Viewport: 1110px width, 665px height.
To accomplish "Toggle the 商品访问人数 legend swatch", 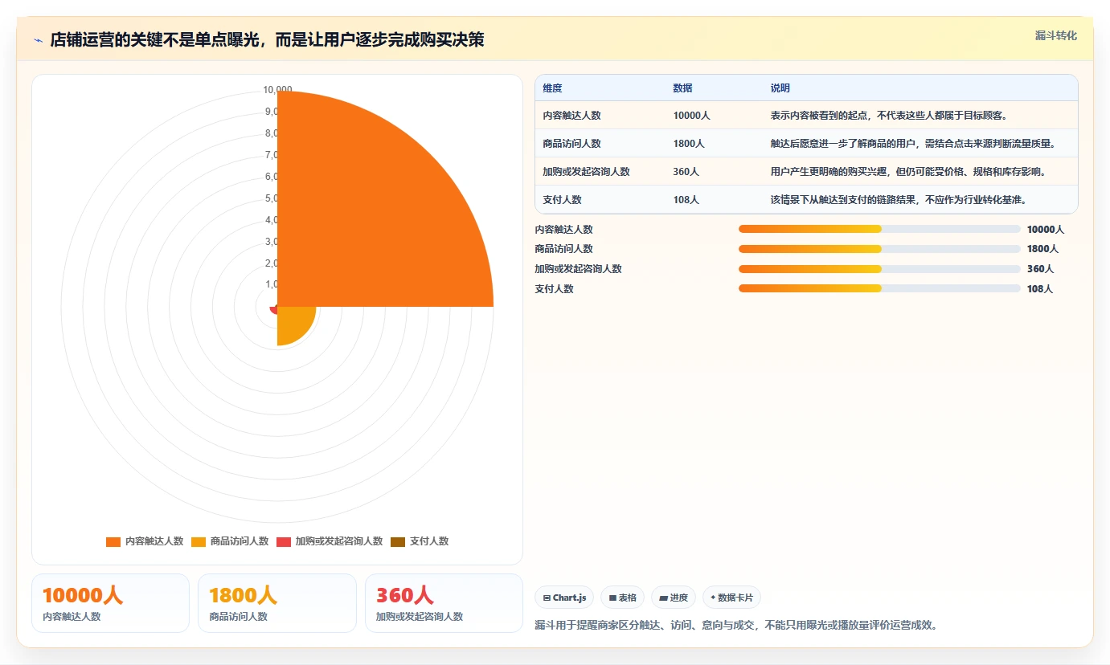I will click(x=199, y=541).
